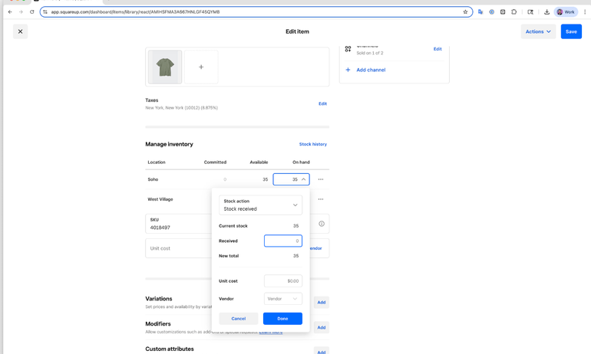Viewport: 591px width, 354px height.
Task: Click the New total value 35
Action: coord(295,256)
